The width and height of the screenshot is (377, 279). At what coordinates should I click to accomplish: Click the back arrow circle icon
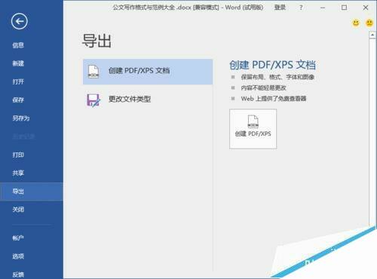tap(20, 21)
